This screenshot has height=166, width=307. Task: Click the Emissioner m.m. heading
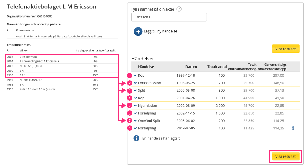(x=19, y=45)
